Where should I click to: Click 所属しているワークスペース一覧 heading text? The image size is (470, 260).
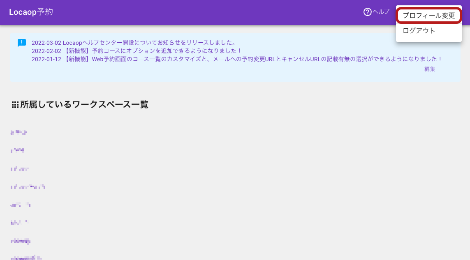click(x=84, y=105)
